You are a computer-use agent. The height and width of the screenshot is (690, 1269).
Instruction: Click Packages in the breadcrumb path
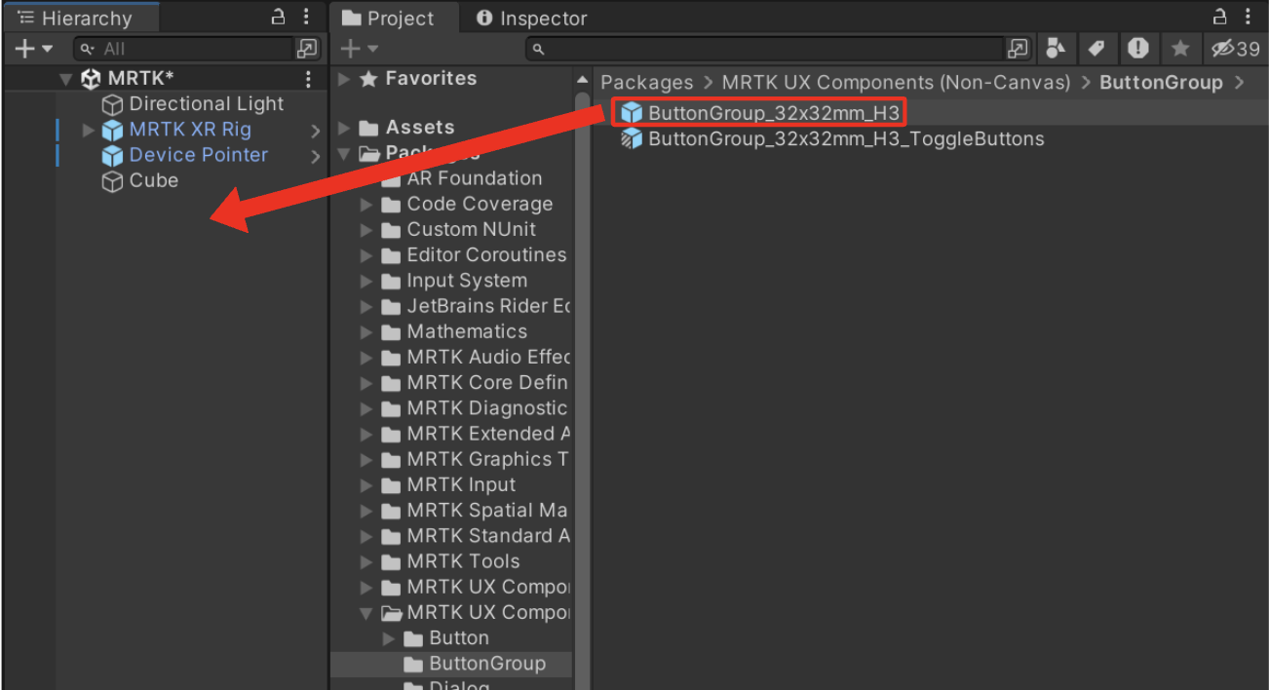pyautogui.click(x=647, y=83)
